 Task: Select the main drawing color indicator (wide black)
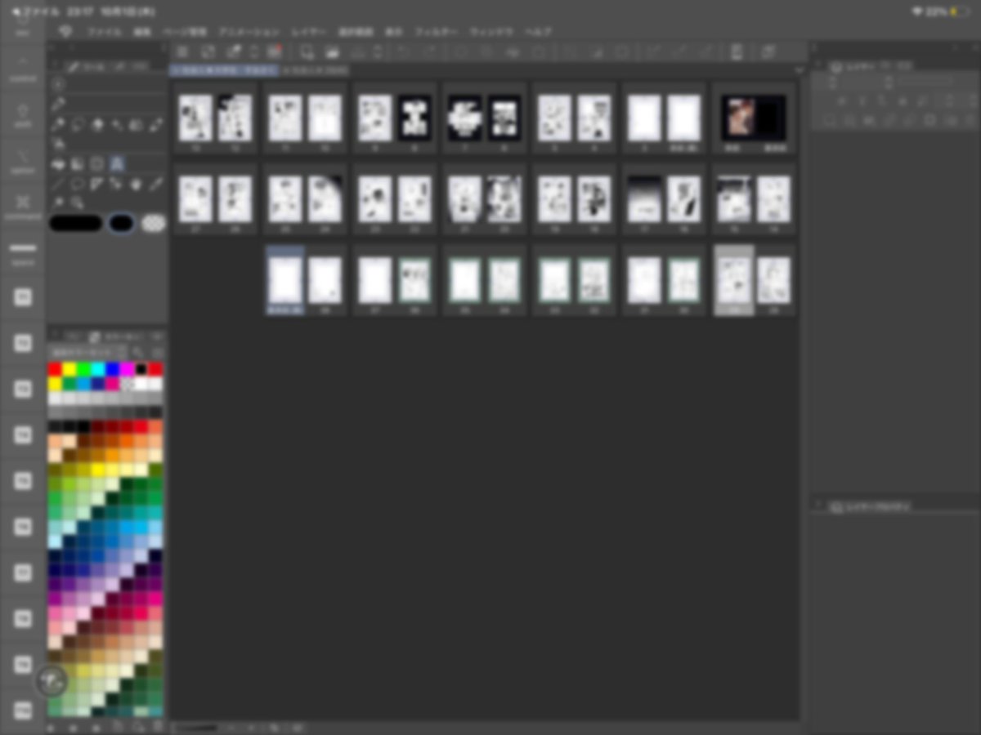coord(75,223)
